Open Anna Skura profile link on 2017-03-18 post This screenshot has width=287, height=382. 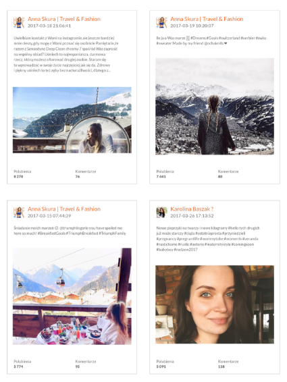click(x=64, y=19)
